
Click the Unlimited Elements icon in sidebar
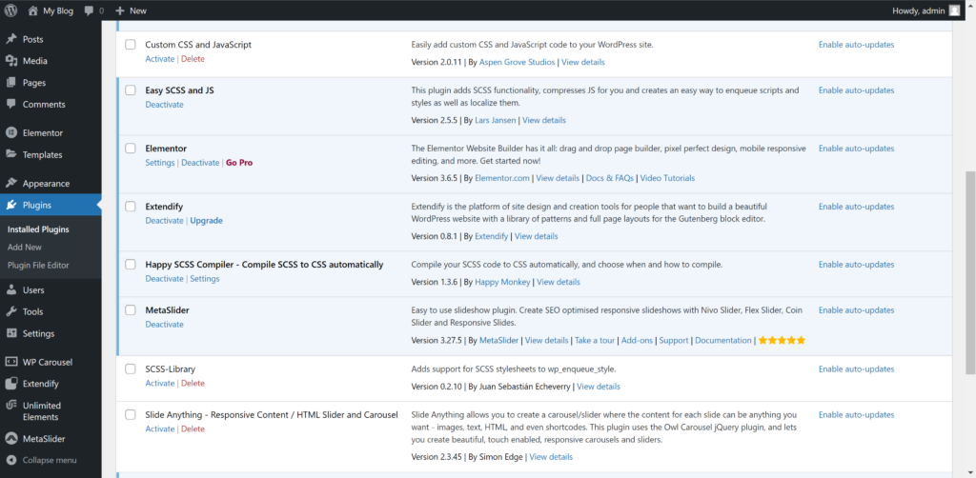click(10, 406)
